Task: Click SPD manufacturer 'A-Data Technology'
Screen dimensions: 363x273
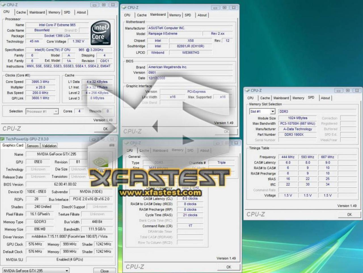Action: pyautogui.click(x=297, y=129)
